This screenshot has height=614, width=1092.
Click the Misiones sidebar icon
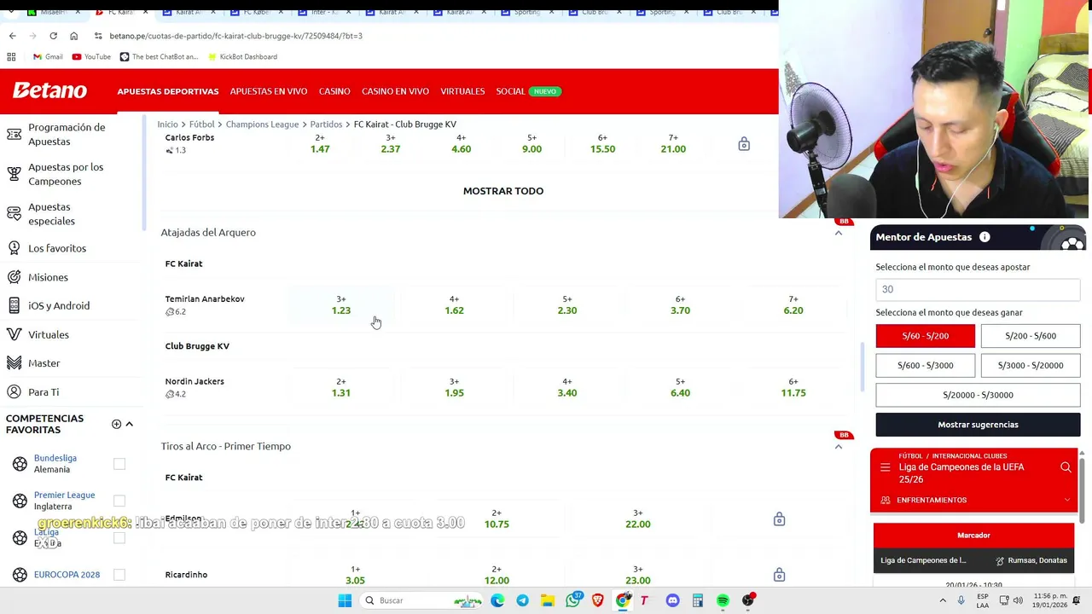coord(14,277)
